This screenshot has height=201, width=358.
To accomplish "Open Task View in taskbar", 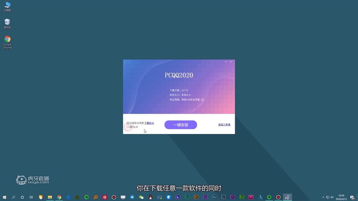I will 31,197.
